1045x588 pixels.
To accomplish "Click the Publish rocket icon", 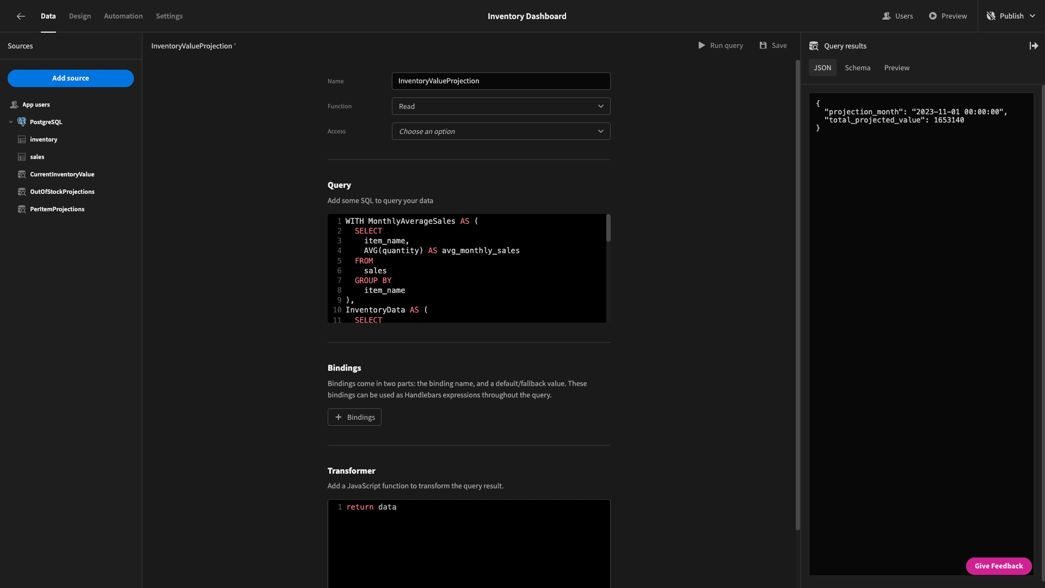I will pos(991,16).
